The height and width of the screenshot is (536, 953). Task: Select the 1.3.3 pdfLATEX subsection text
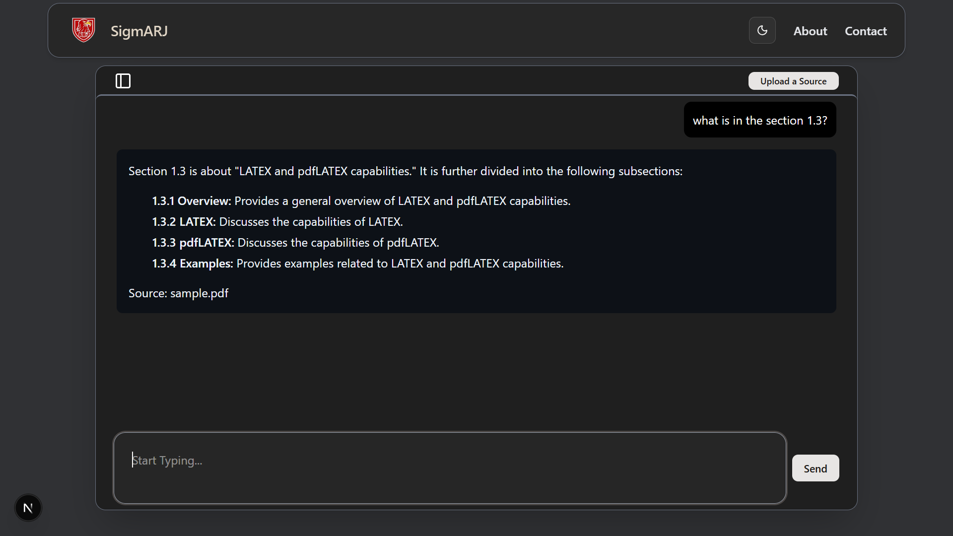tap(296, 243)
